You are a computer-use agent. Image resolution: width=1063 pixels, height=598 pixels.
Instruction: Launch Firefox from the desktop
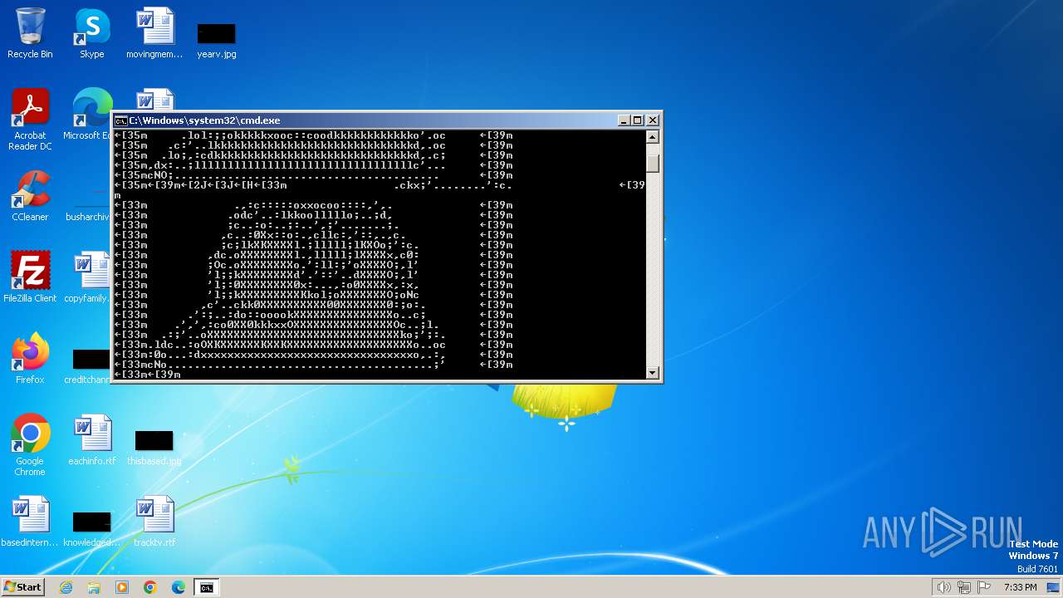pyautogui.click(x=30, y=359)
